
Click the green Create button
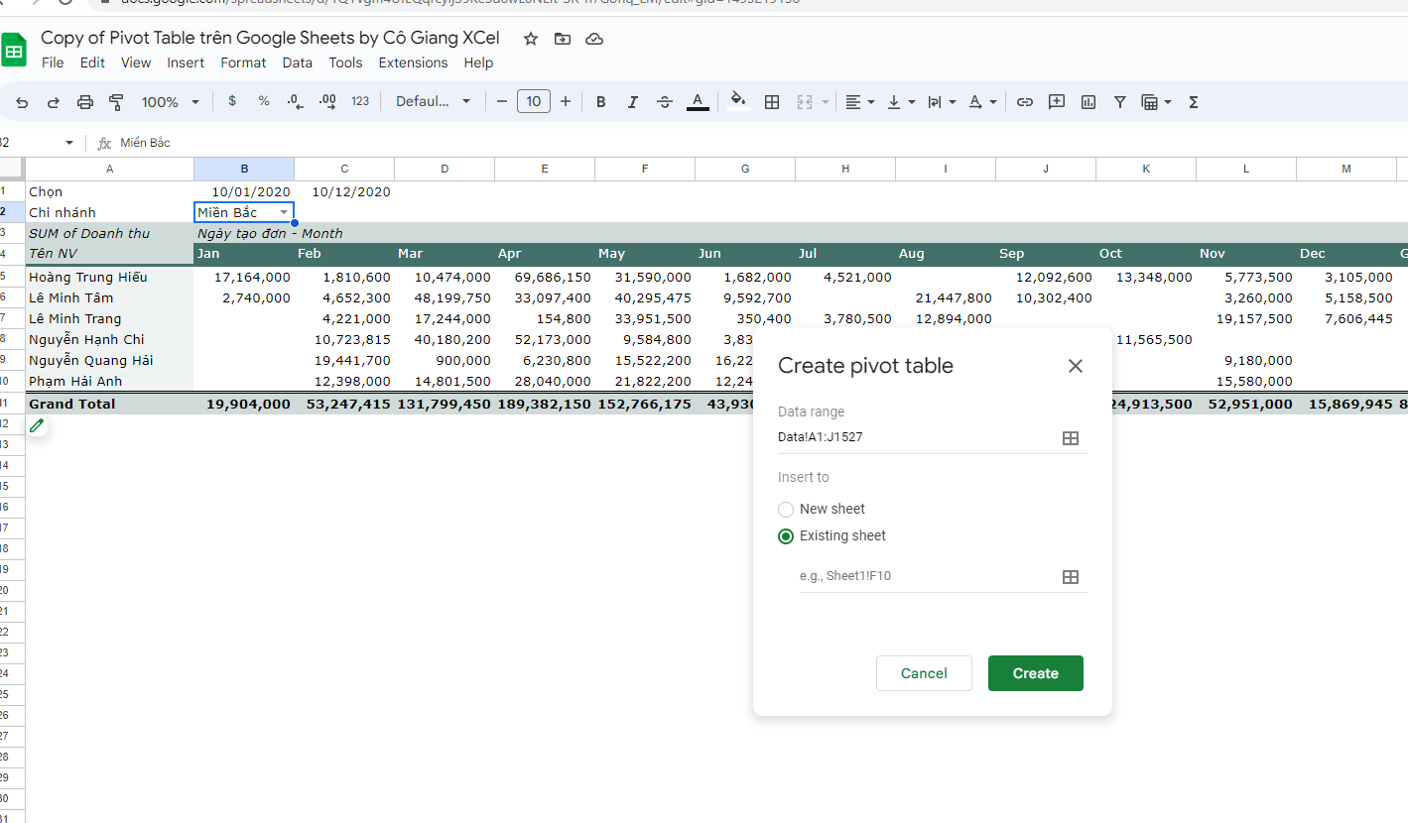point(1035,673)
